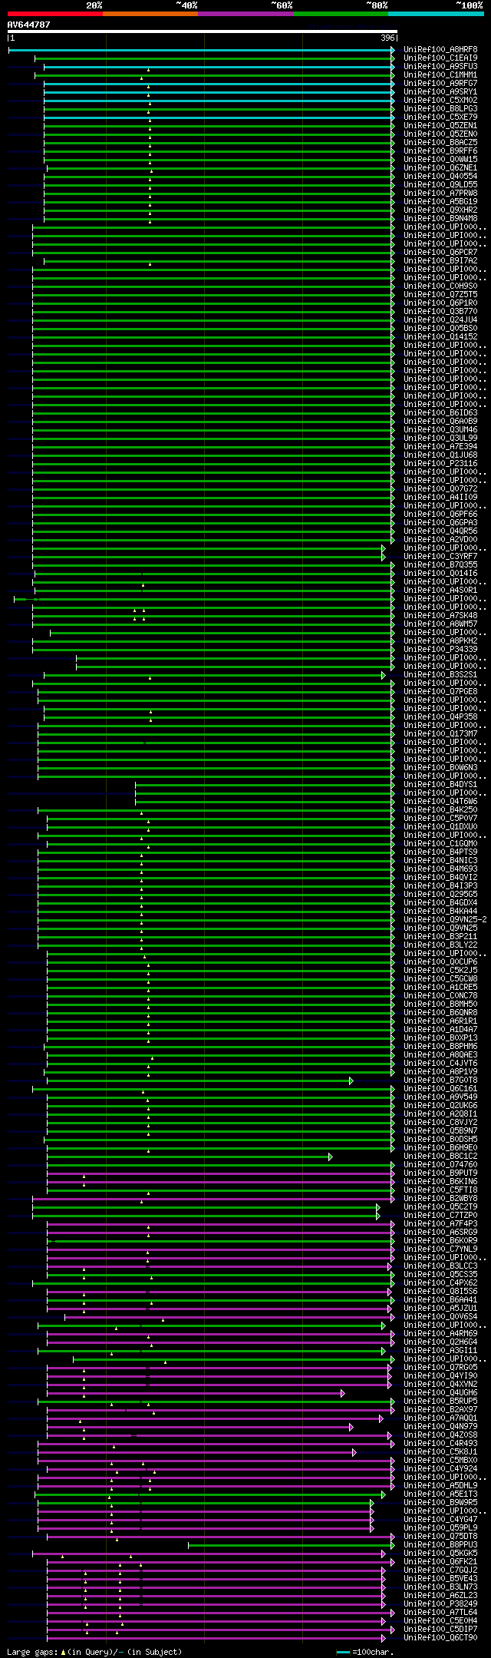Open the UniRef100_B9I7A2 entry
Image resolution: width=491 pixels, height=1658 pixels.
coord(440,261)
